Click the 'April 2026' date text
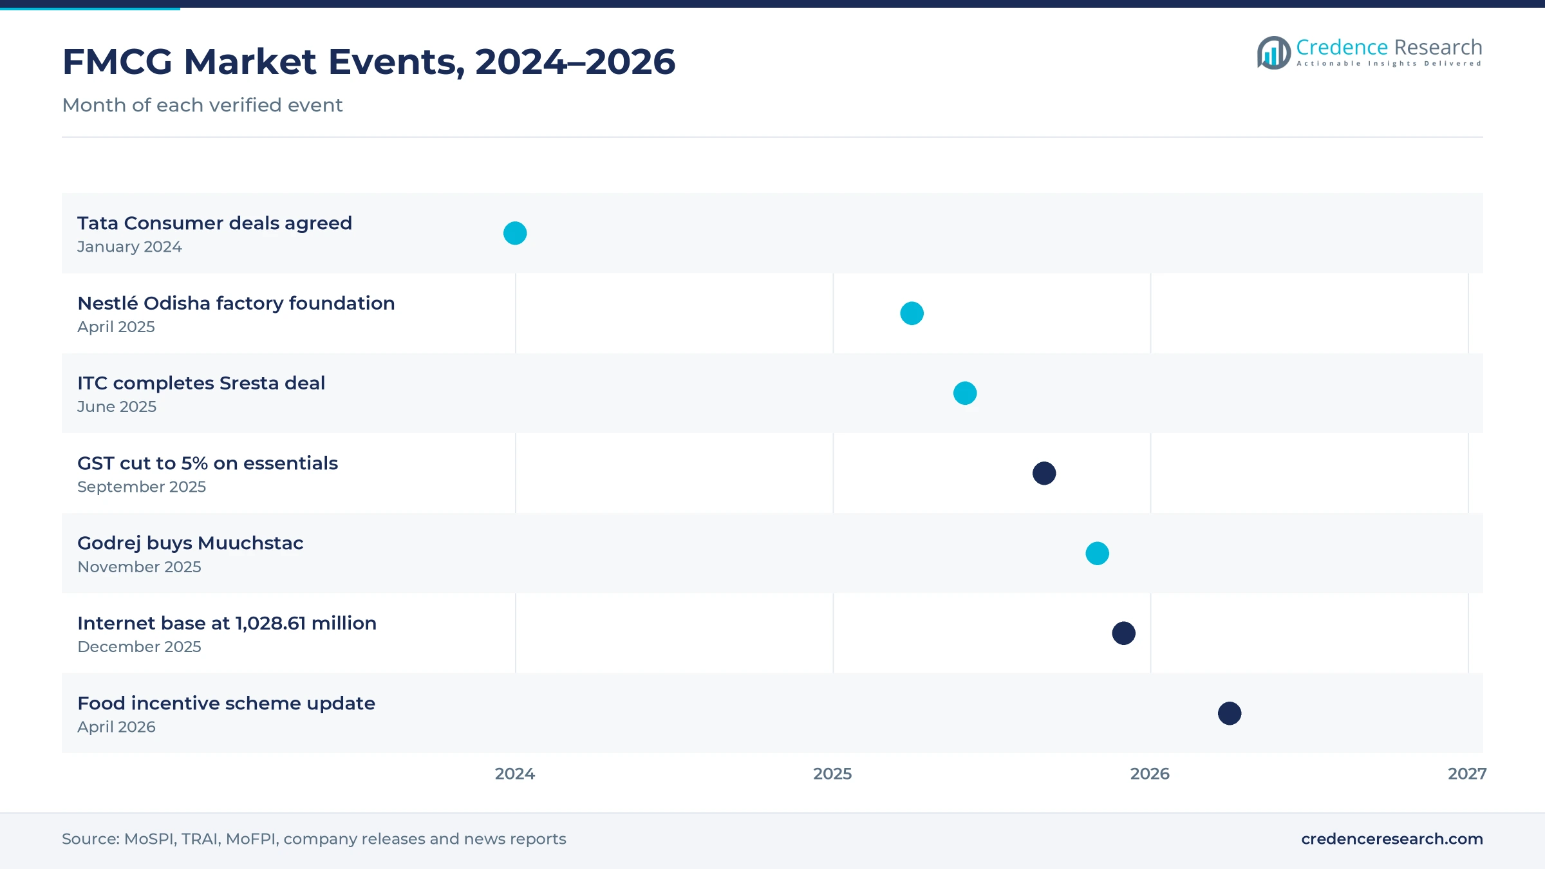This screenshot has height=869, width=1545. coord(117,727)
